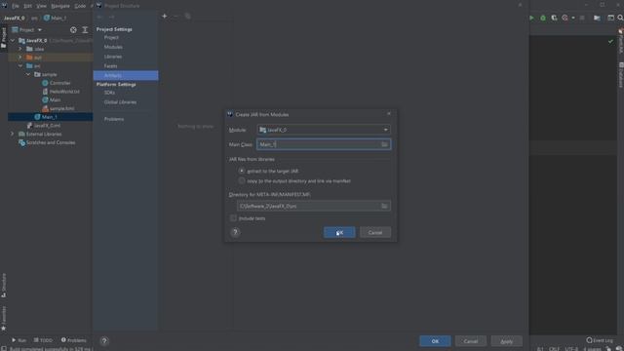Select Problems in Project Structure sidebar
This screenshot has height=351, width=624.
(x=114, y=119)
